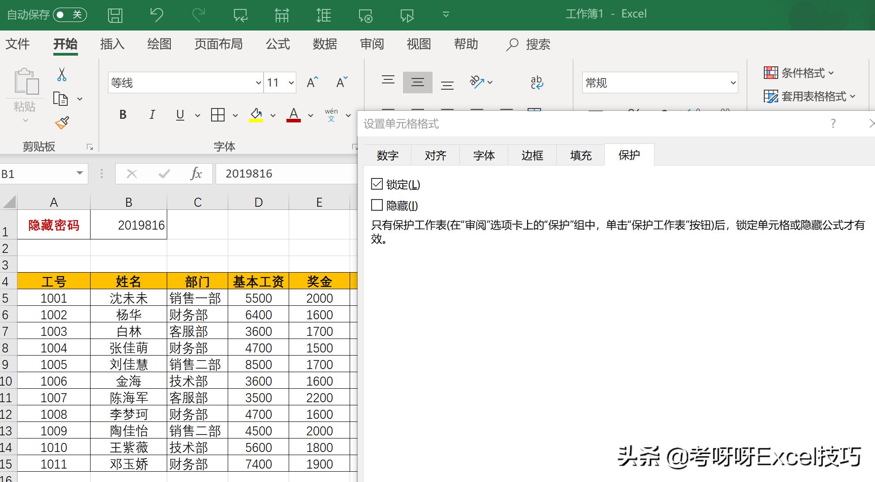
Task: Toggle center horizontal alignment
Action: [x=417, y=82]
